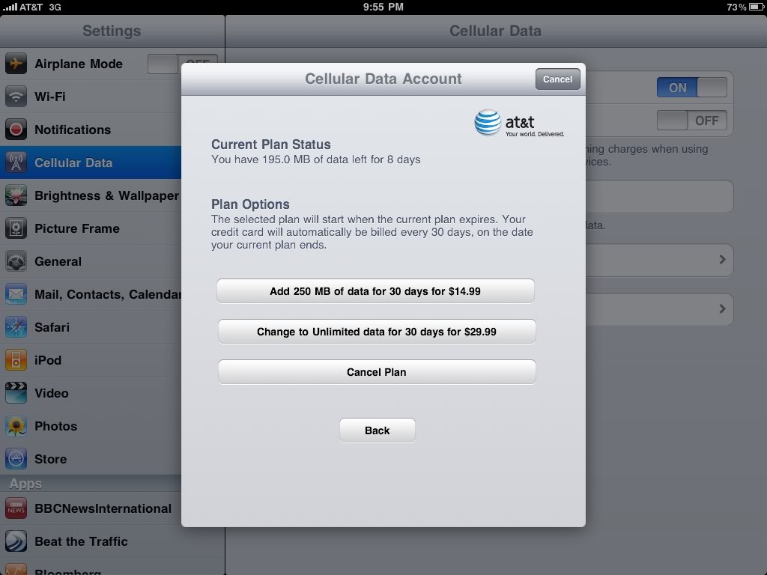Image resolution: width=767 pixels, height=575 pixels.
Task: Cancel the Cellular Data Account dialog
Action: 557,79
